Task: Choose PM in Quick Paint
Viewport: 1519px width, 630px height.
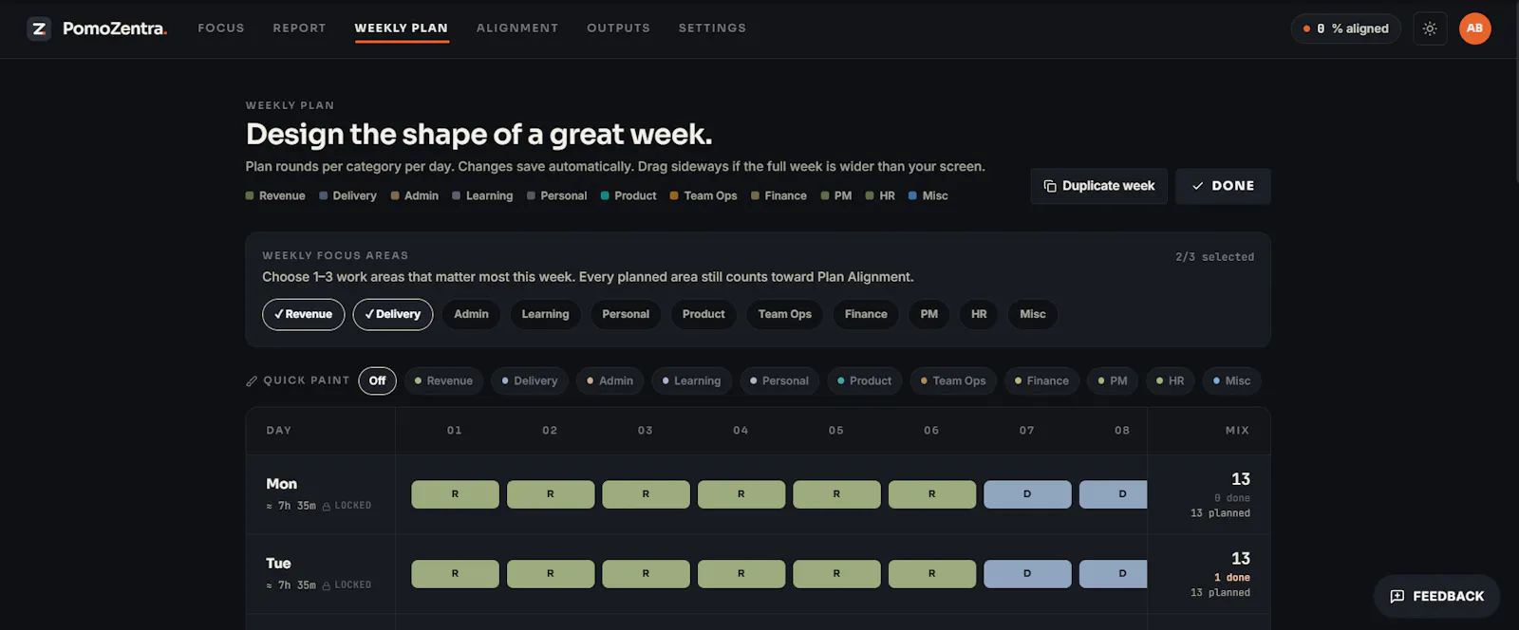Action: coord(1113,381)
